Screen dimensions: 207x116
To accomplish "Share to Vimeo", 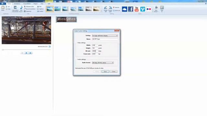I will 143,9.
